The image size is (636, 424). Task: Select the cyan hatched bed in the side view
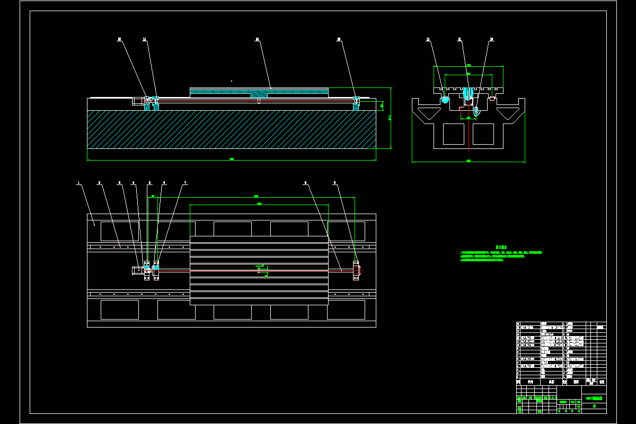(x=232, y=129)
